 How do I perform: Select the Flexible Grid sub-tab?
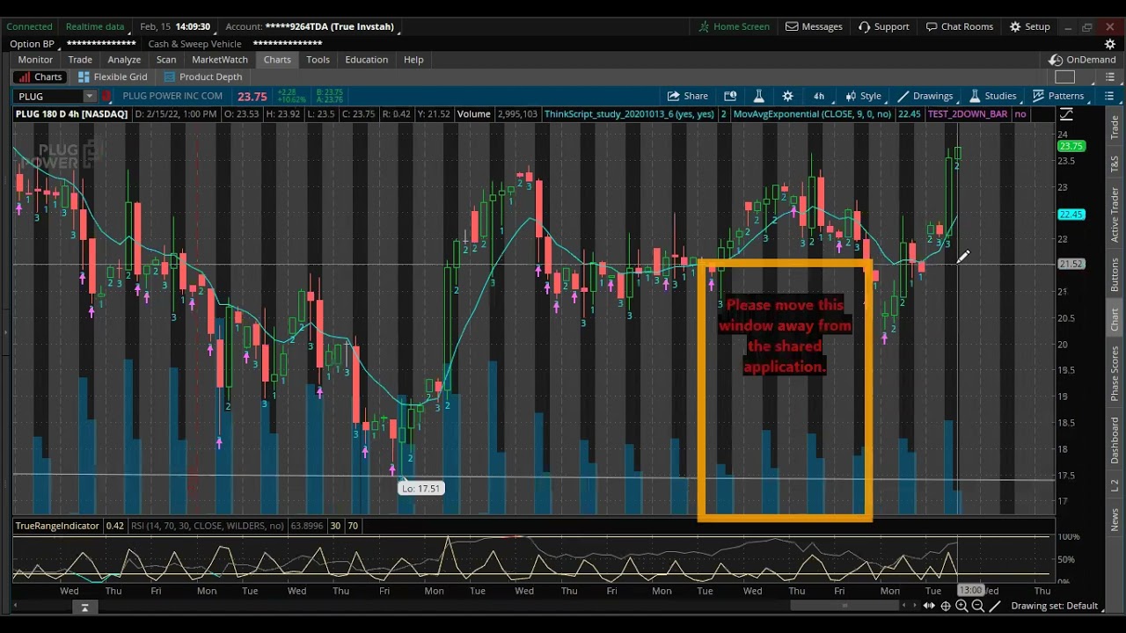[113, 77]
